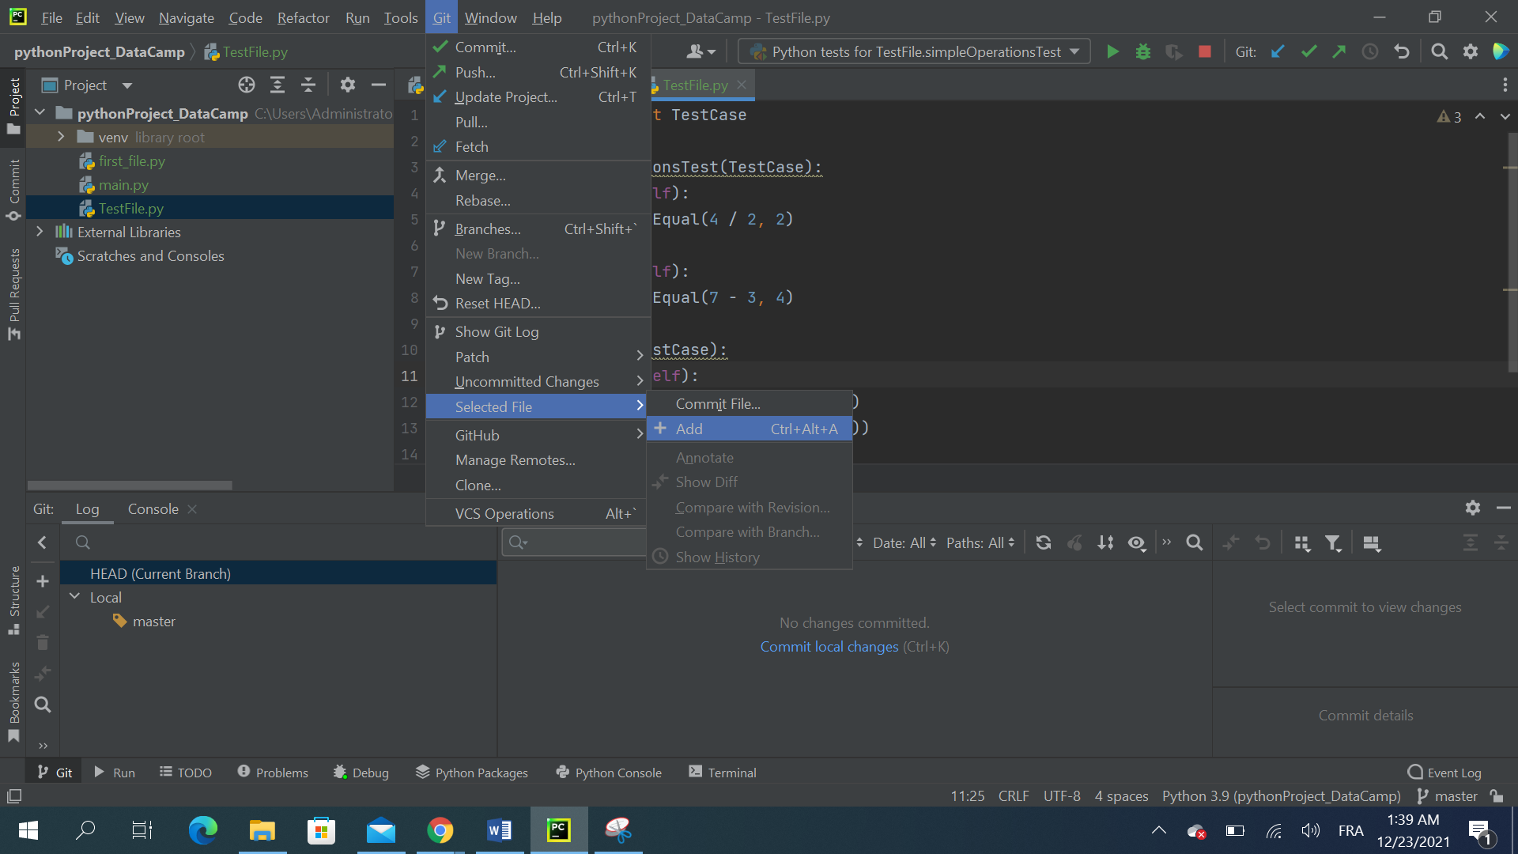Run with coverage icon in toolbar

point(1174,52)
